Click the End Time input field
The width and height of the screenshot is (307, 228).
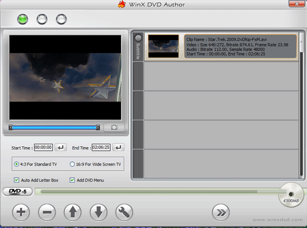coord(101,147)
